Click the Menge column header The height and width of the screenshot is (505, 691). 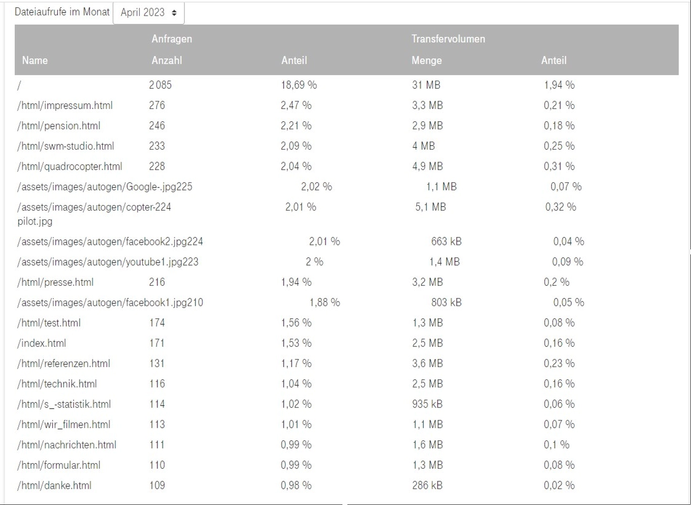426,61
